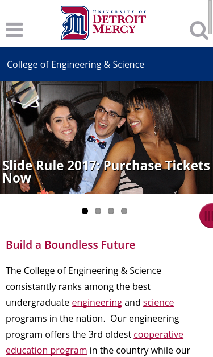Click the page scrollbar thumb
This screenshot has width=213, height=357.
[x=210, y=17]
